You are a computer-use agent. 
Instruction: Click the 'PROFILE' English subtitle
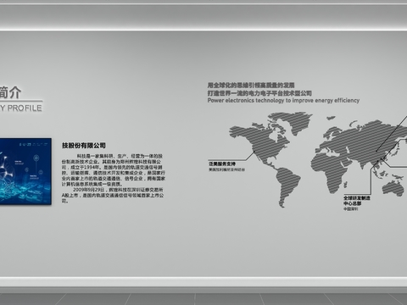25,108
